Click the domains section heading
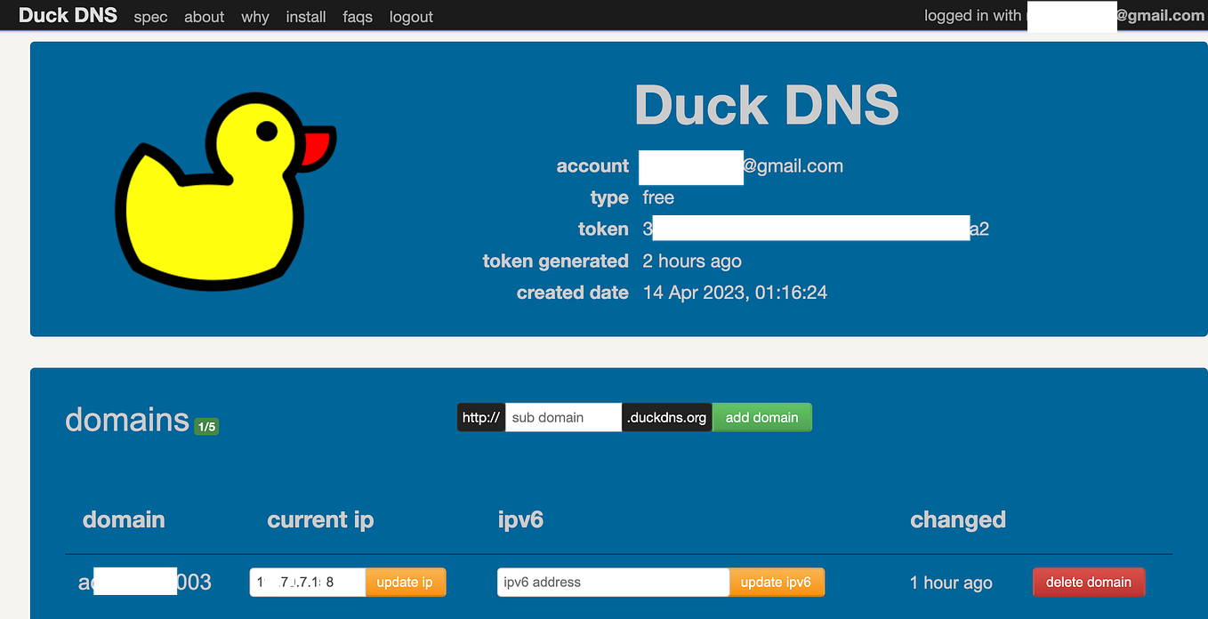Screen dimensions: 1208x619 [x=127, y=419]
